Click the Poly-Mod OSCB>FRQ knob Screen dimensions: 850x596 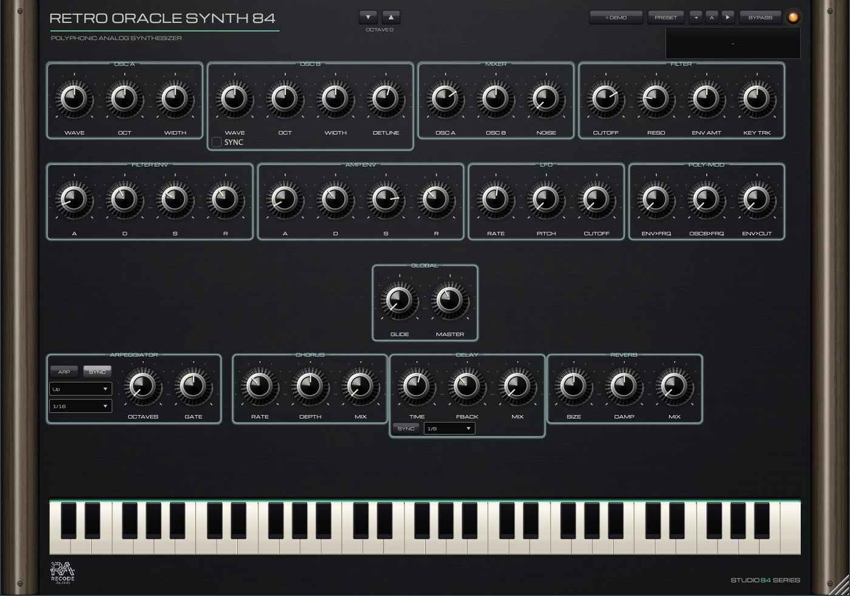(x=706, y=200)
